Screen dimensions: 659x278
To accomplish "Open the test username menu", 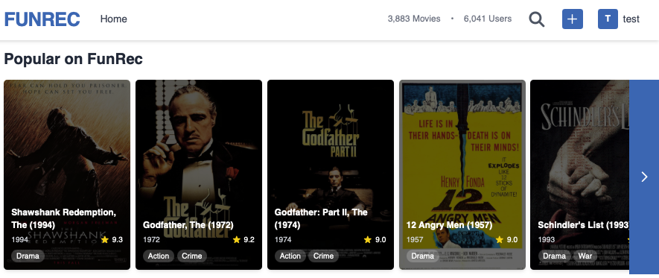I will [631, 19].
